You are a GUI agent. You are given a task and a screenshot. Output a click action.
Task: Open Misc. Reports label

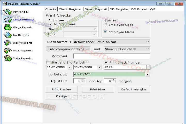pos(22,51)
